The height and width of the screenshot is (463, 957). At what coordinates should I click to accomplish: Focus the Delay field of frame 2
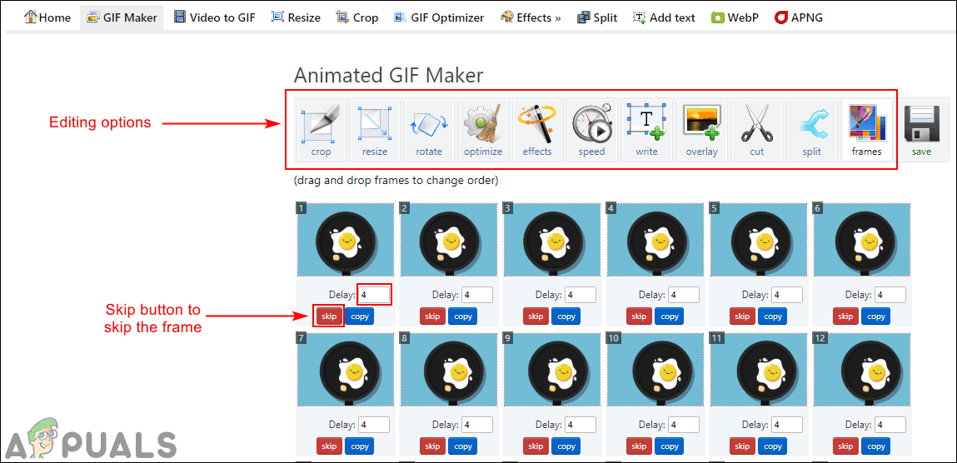pos(477,295)
